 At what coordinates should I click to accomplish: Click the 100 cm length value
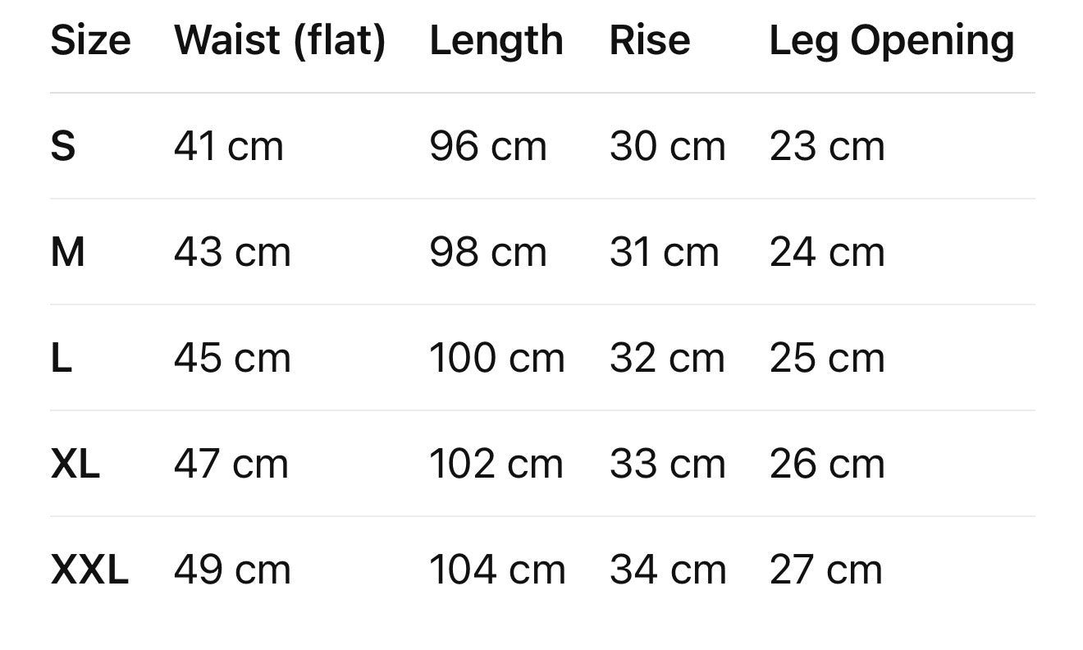pos(497,359)
